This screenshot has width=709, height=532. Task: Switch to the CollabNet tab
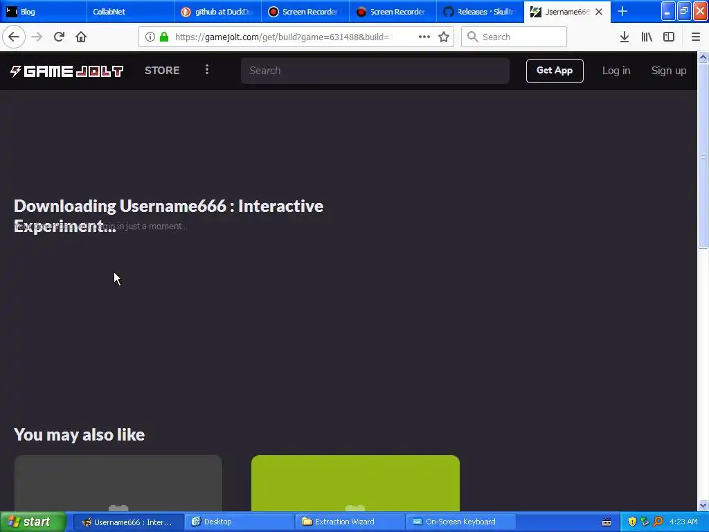(x=130, y=11)
